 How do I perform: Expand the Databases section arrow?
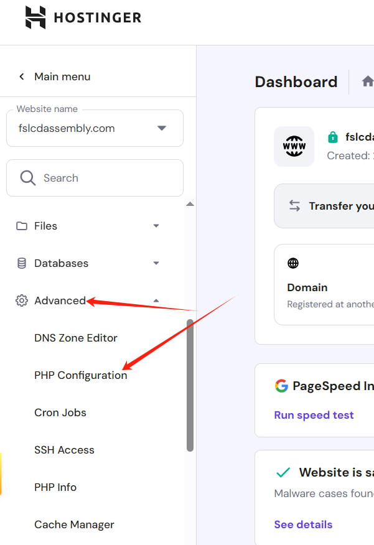[x=156, y=263]
